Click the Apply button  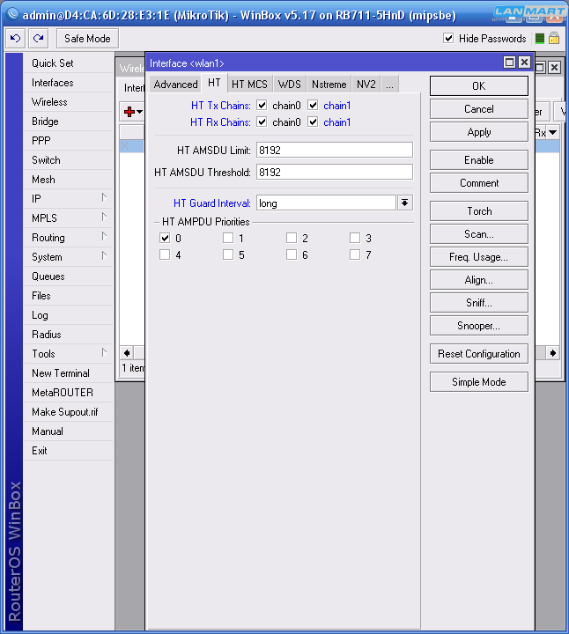point(479,132)
